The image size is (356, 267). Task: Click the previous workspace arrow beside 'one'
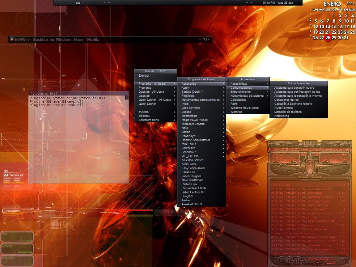point(105,3)
